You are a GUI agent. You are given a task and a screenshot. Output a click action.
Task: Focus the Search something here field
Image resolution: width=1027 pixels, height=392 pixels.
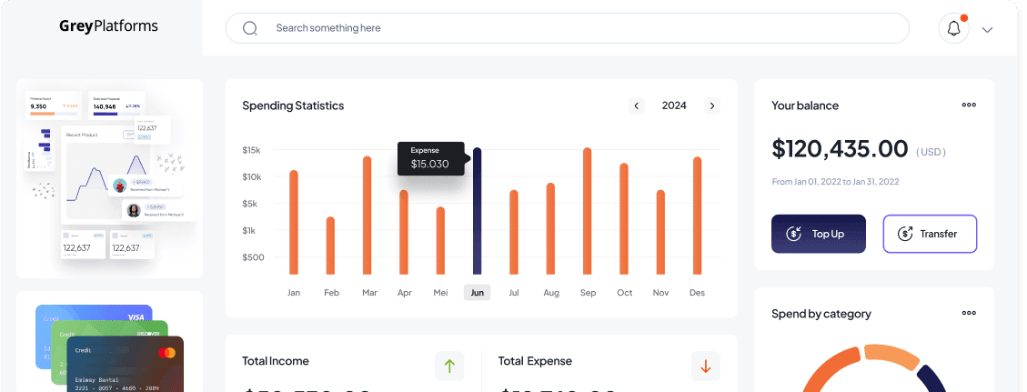tap(568, 28)
